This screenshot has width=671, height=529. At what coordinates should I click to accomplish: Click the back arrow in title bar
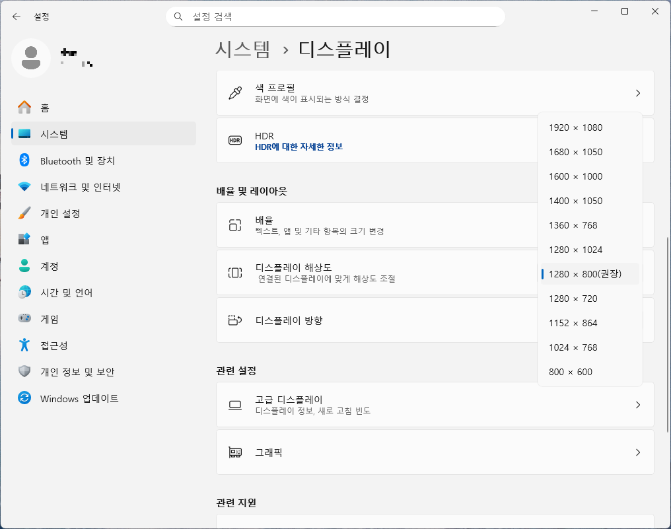(x=17, y=17)
